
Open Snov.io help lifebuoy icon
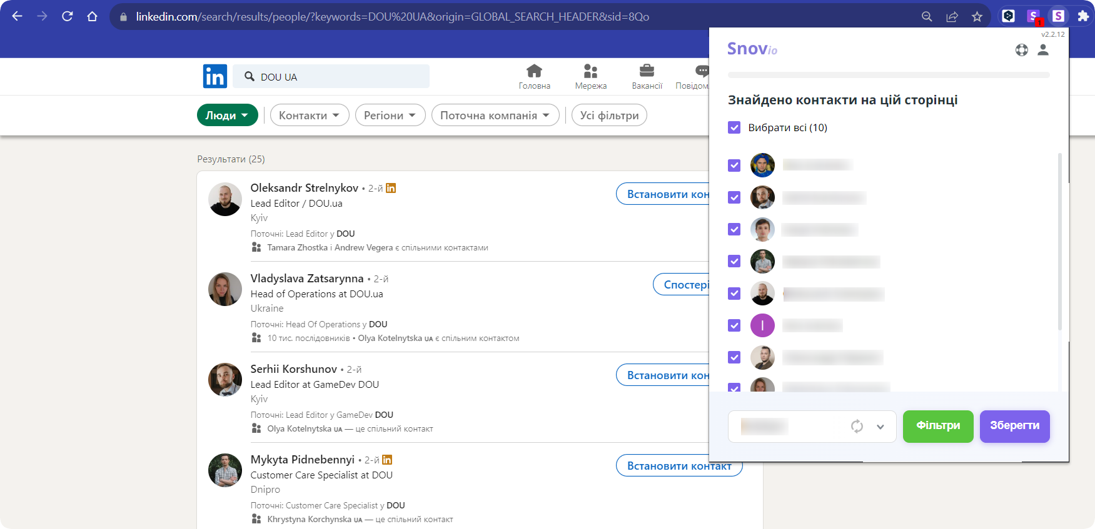[1022, 50]
